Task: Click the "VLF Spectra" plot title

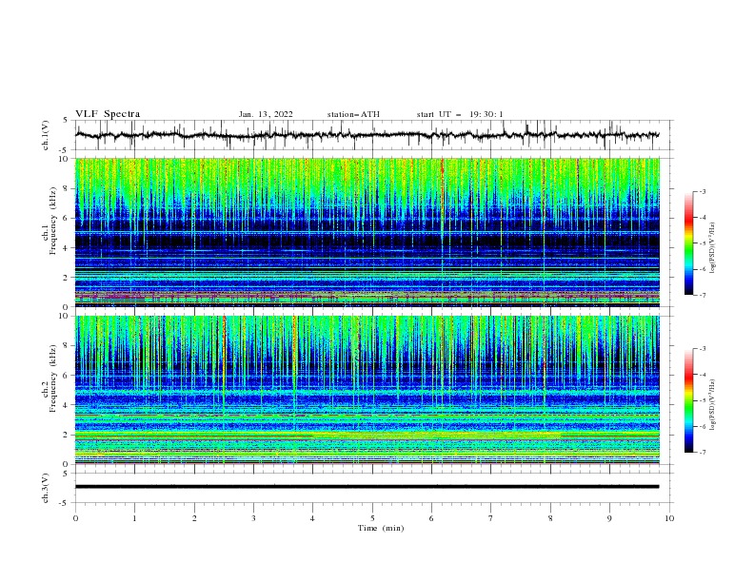Action: [108, 114]
